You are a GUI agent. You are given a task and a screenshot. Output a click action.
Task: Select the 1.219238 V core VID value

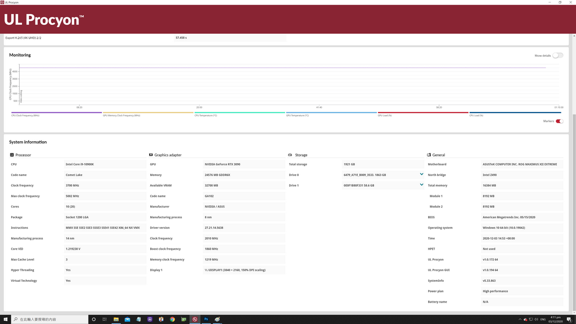(x=73, y=249)
